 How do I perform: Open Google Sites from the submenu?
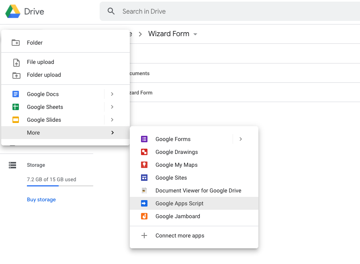click(x=171, y=178)
